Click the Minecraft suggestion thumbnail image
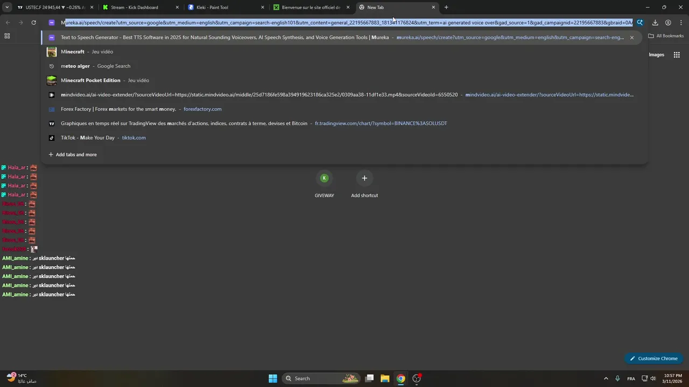689x387 pixels. point(52,52)
